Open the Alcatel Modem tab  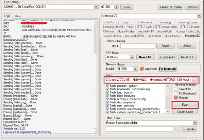(126, 32)
